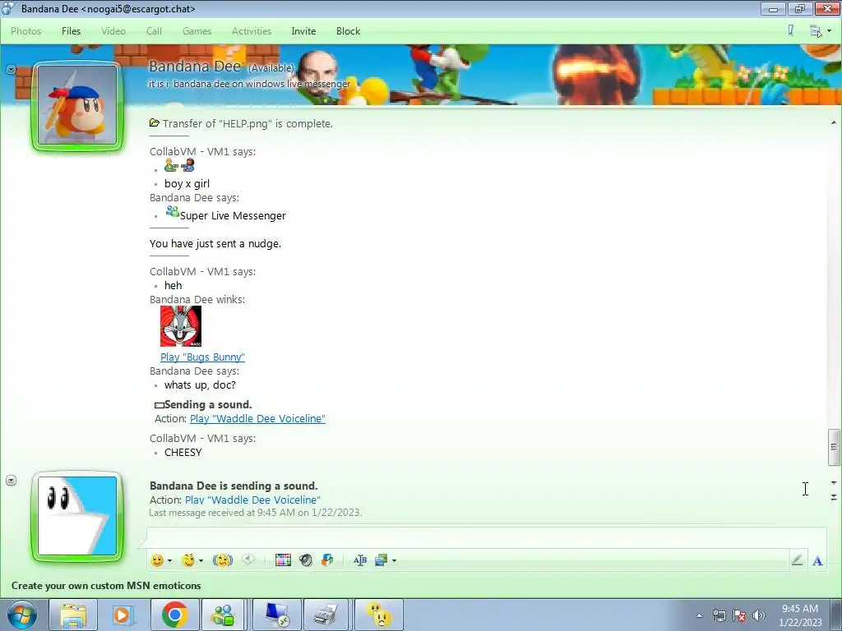842x631 pixels.
Task: Open the show menu options icon
Action: [820, 31]
